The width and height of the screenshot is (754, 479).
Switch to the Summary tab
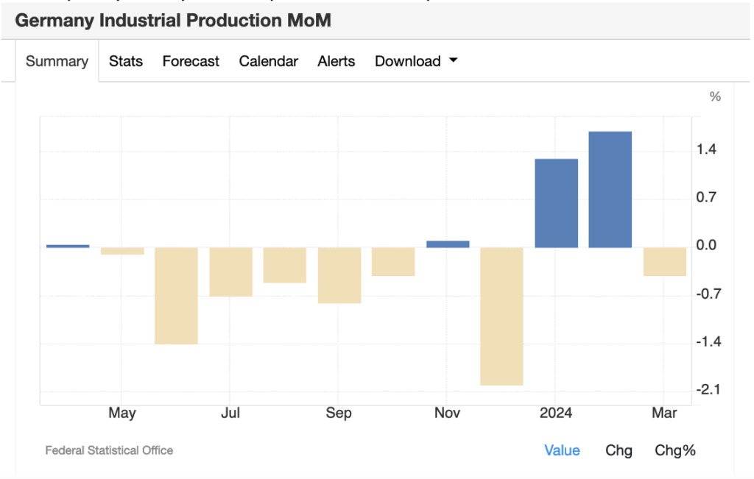[57, 62]
